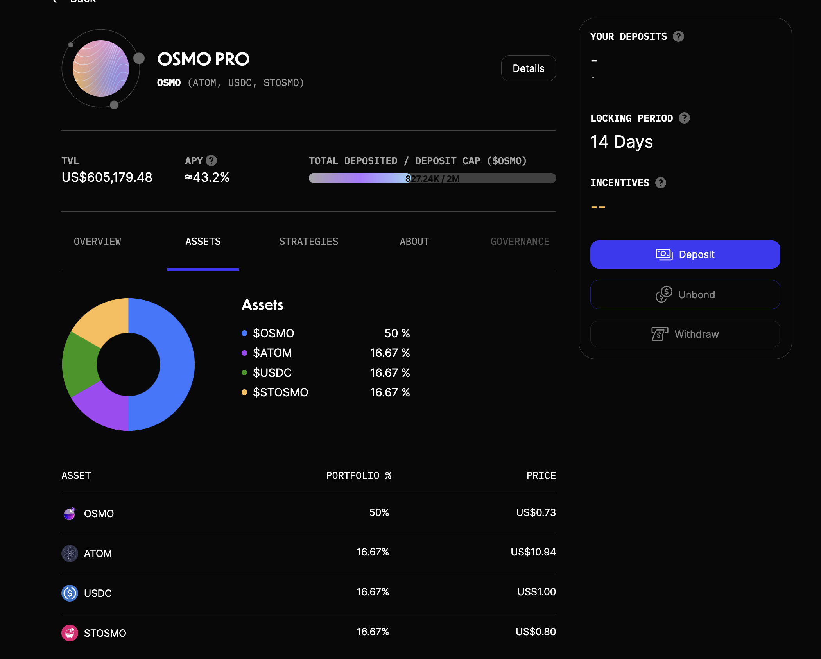Click the STOSMO token icon in table
821x659 pixels.
(70, 633)
